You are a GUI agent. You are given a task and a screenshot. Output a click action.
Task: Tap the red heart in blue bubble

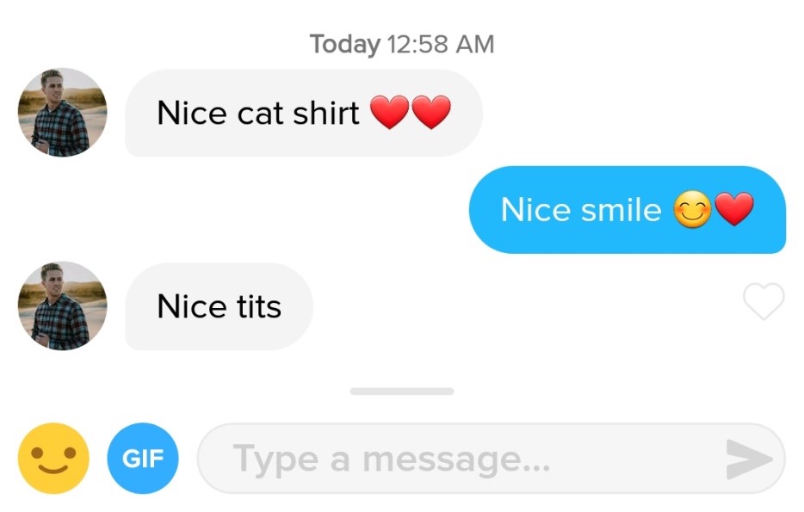click(734, 208)
